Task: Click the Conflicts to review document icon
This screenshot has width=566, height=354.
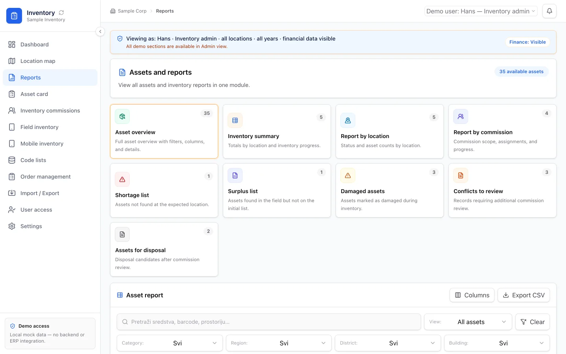Action: pos(461,175)
